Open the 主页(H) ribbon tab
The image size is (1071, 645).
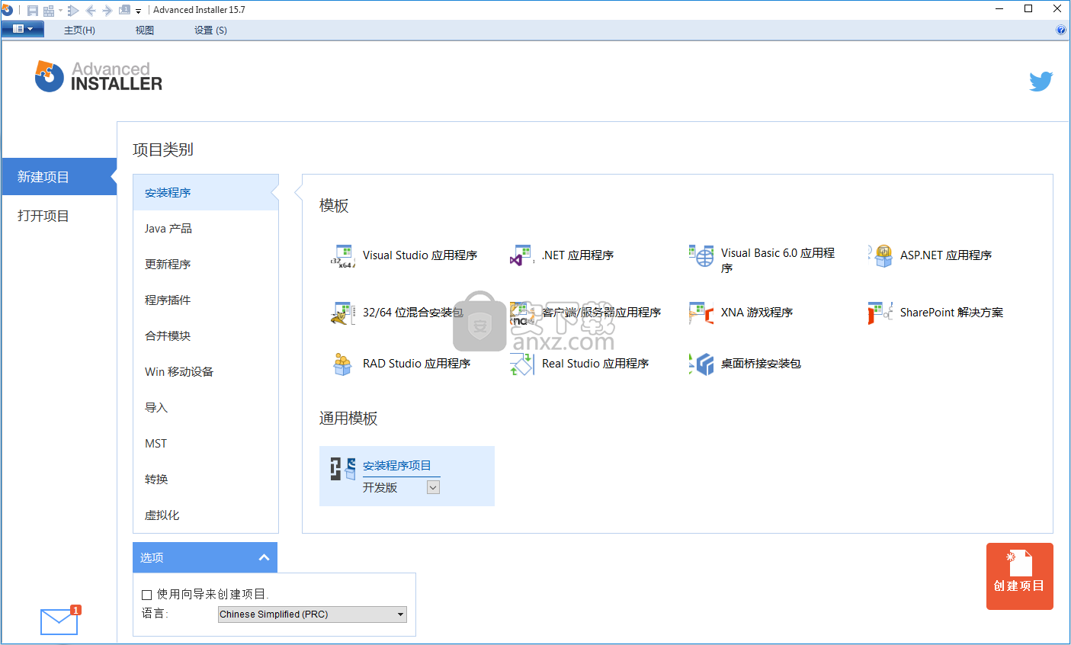(79, 30)
